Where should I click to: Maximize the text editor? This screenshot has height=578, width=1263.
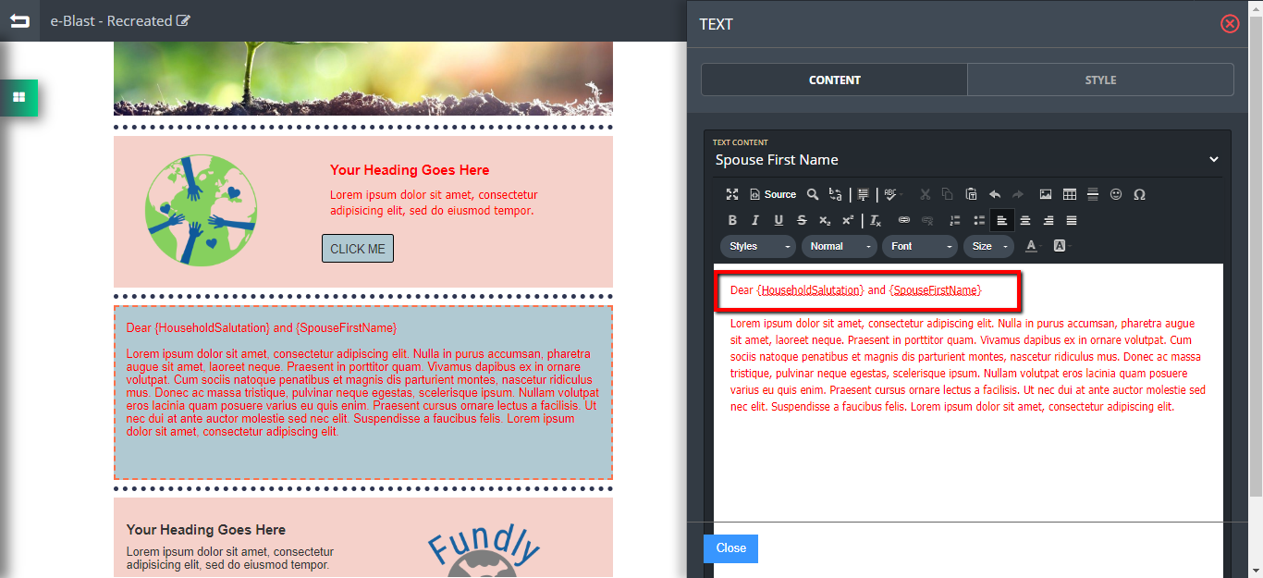(732, 194)
